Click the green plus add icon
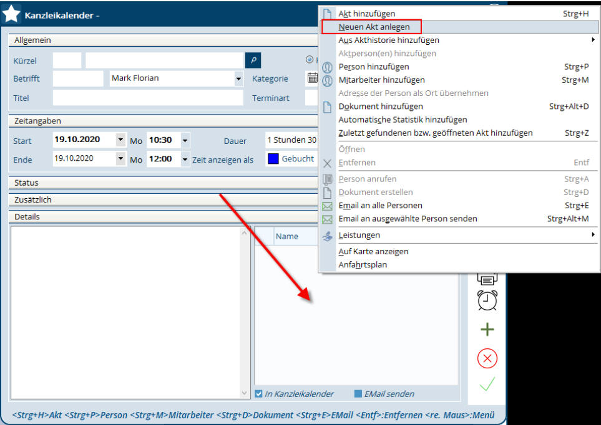 click(487, 330)
